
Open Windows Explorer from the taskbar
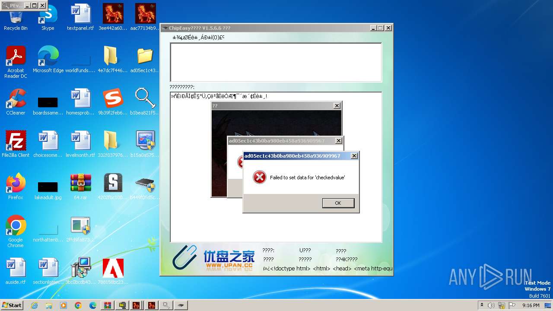coord(49,305)
